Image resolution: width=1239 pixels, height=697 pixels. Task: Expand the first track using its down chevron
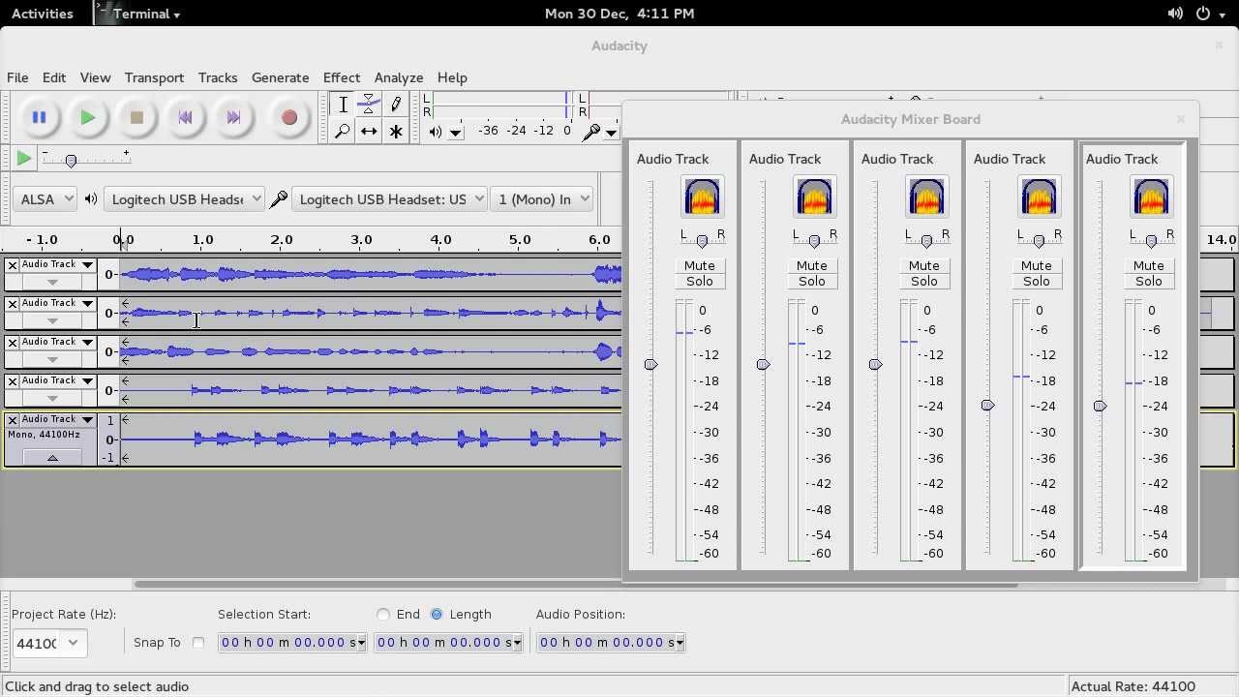[52, 282]
